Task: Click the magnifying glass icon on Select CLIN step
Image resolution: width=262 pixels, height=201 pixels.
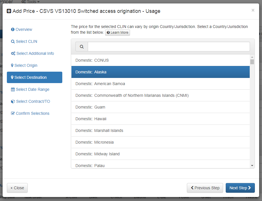Action: [13, 41]
